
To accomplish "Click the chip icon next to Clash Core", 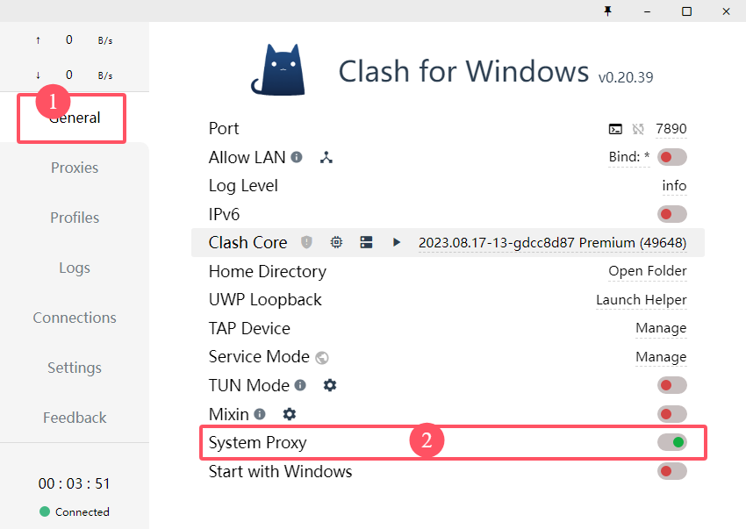I will pos(336,243).
